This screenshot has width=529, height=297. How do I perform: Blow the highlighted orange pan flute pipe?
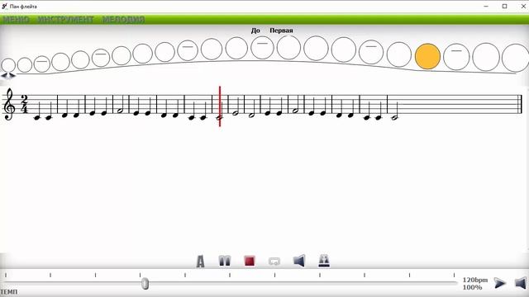pyautogui.click(x=427, y=57)
